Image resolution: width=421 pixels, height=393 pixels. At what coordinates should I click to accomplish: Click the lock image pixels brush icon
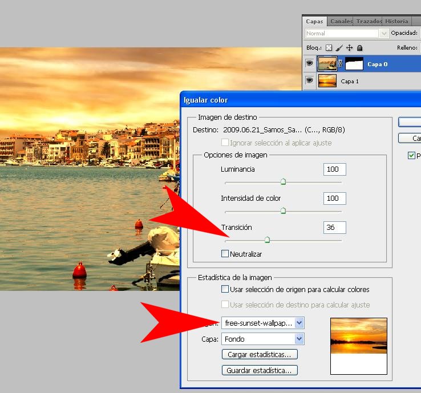tap(339, 48)
